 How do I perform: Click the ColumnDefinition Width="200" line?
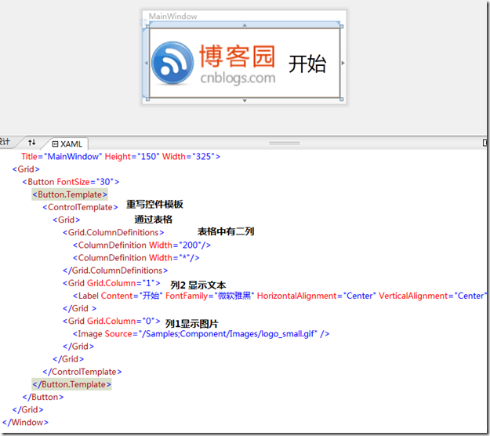tap(142, 245)
